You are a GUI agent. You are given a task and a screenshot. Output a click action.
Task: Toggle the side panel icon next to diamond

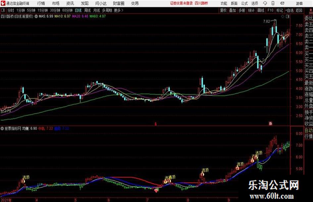(287, 17)
